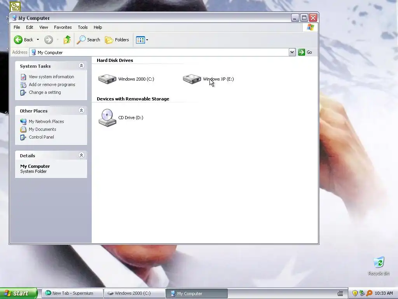Click the My Documents folder icon
398x299 pixels.
[x=23, y=129]
